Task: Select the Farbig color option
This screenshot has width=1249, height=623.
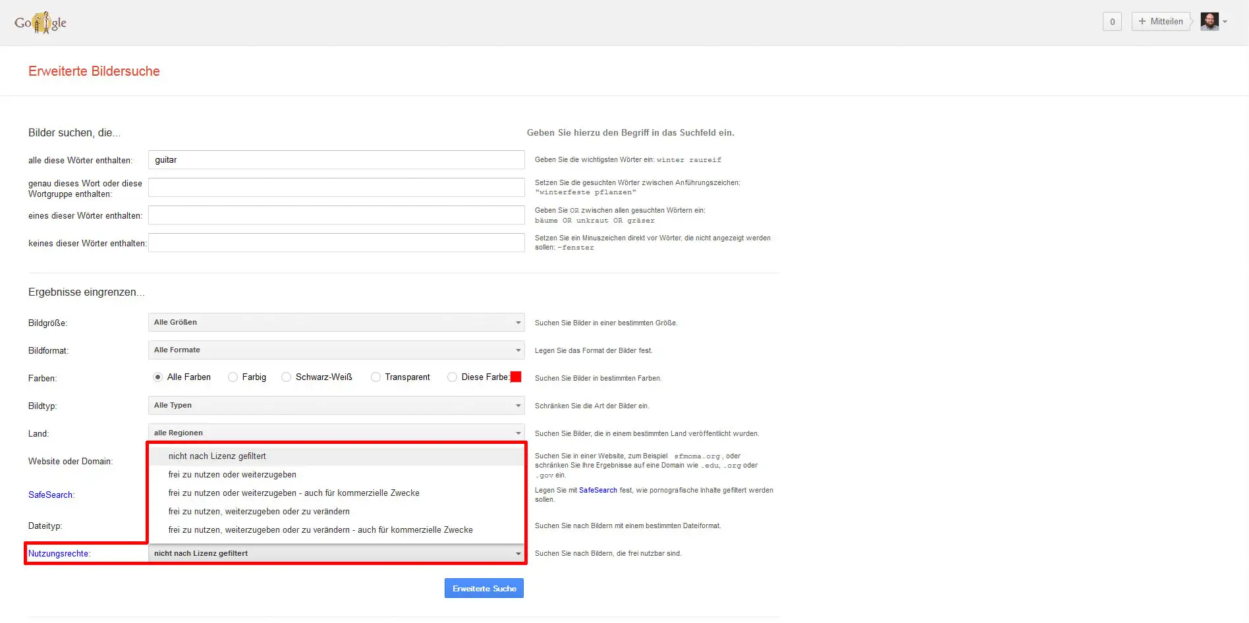Action: [233, 377]
